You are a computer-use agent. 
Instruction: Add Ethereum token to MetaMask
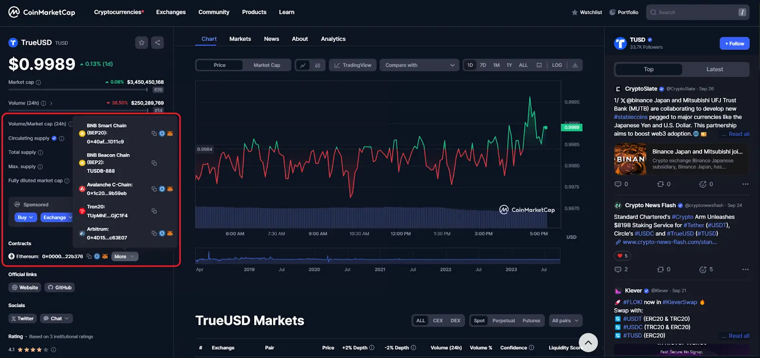pyautogui.click(x=105, y=256)
